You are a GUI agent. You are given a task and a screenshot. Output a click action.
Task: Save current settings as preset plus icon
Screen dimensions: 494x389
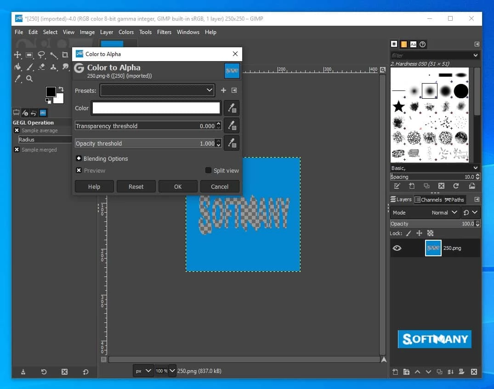[224, 90]
